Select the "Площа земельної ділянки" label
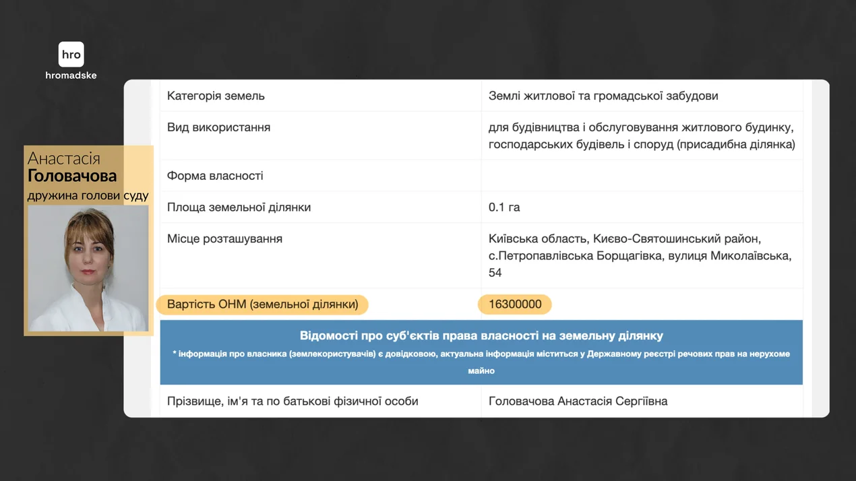 239,207
